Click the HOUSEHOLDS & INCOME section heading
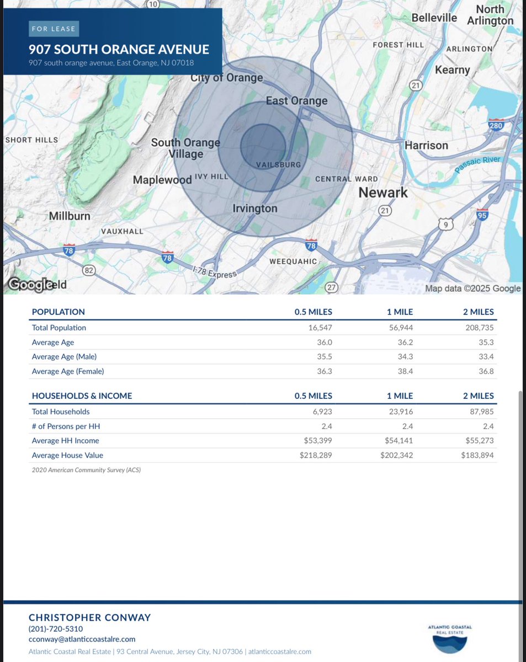The width and height of the screenshot is (526, 662). pos(82,396)
